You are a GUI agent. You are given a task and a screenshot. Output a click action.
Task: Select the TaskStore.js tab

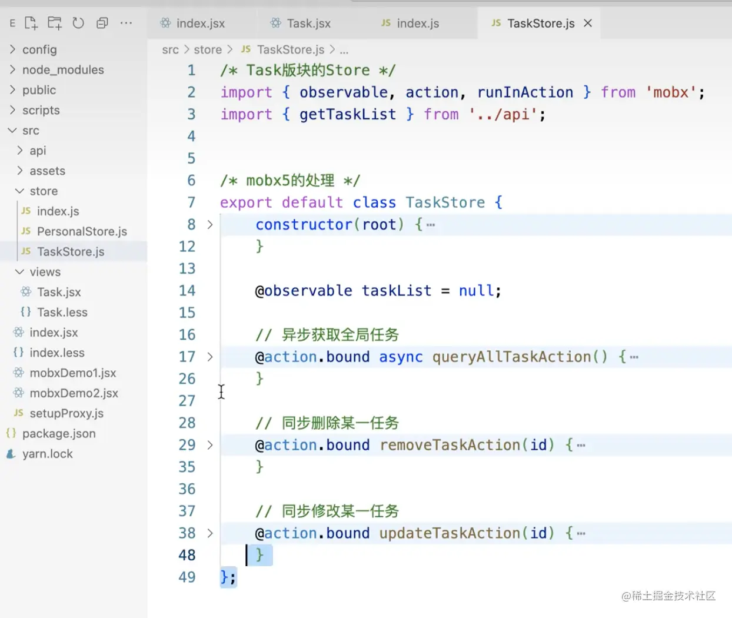[x=541, y=24]
